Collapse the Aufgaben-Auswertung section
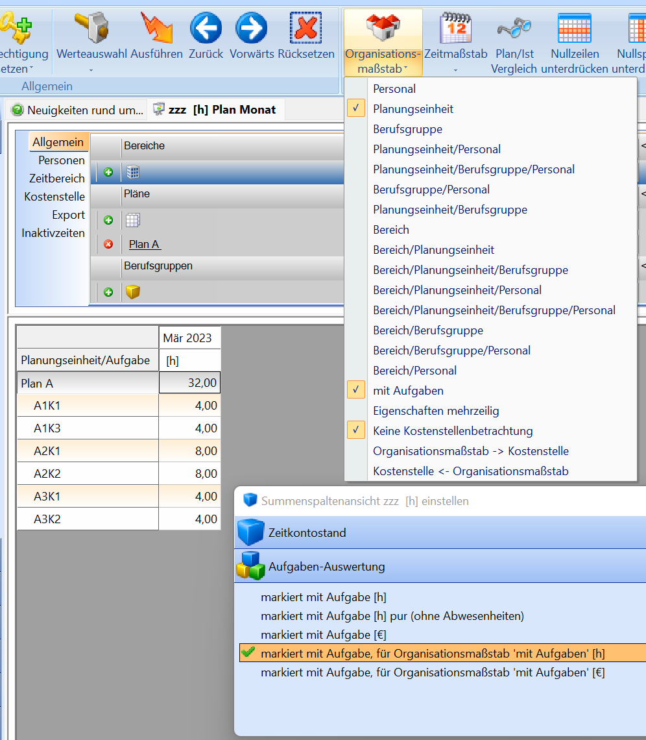 326,567
